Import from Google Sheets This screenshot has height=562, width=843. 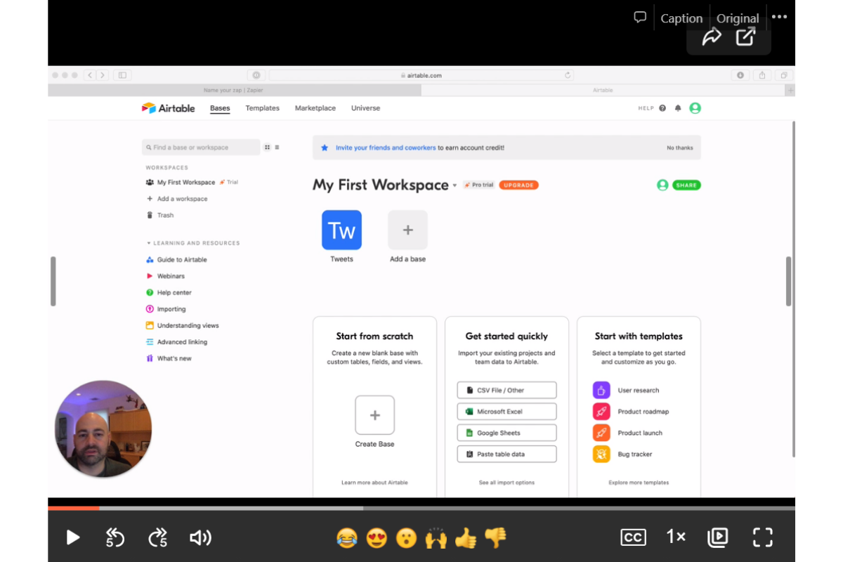[507, 433]
